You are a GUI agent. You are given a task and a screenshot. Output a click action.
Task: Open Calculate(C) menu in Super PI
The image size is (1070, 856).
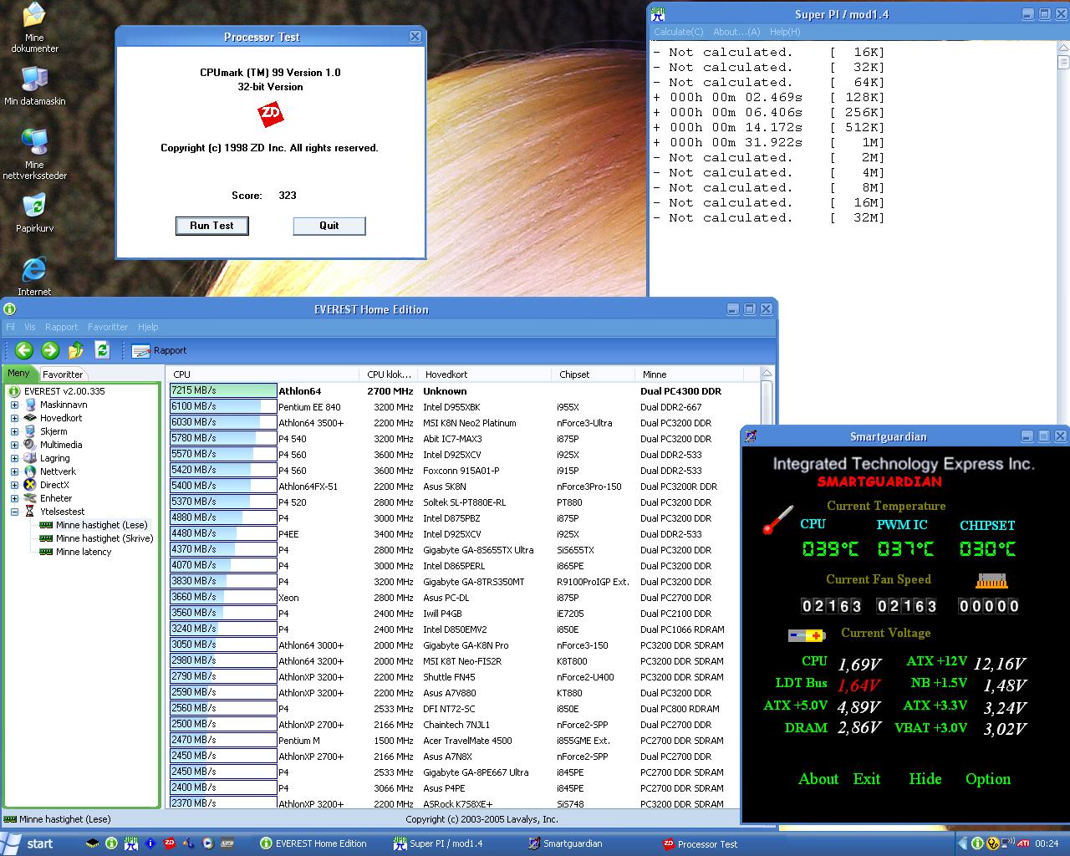pyautogui.click(x=678, y=32)
